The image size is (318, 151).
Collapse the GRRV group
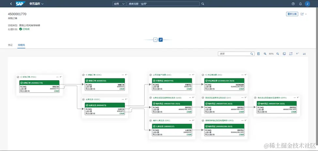(x=298, y=97)
